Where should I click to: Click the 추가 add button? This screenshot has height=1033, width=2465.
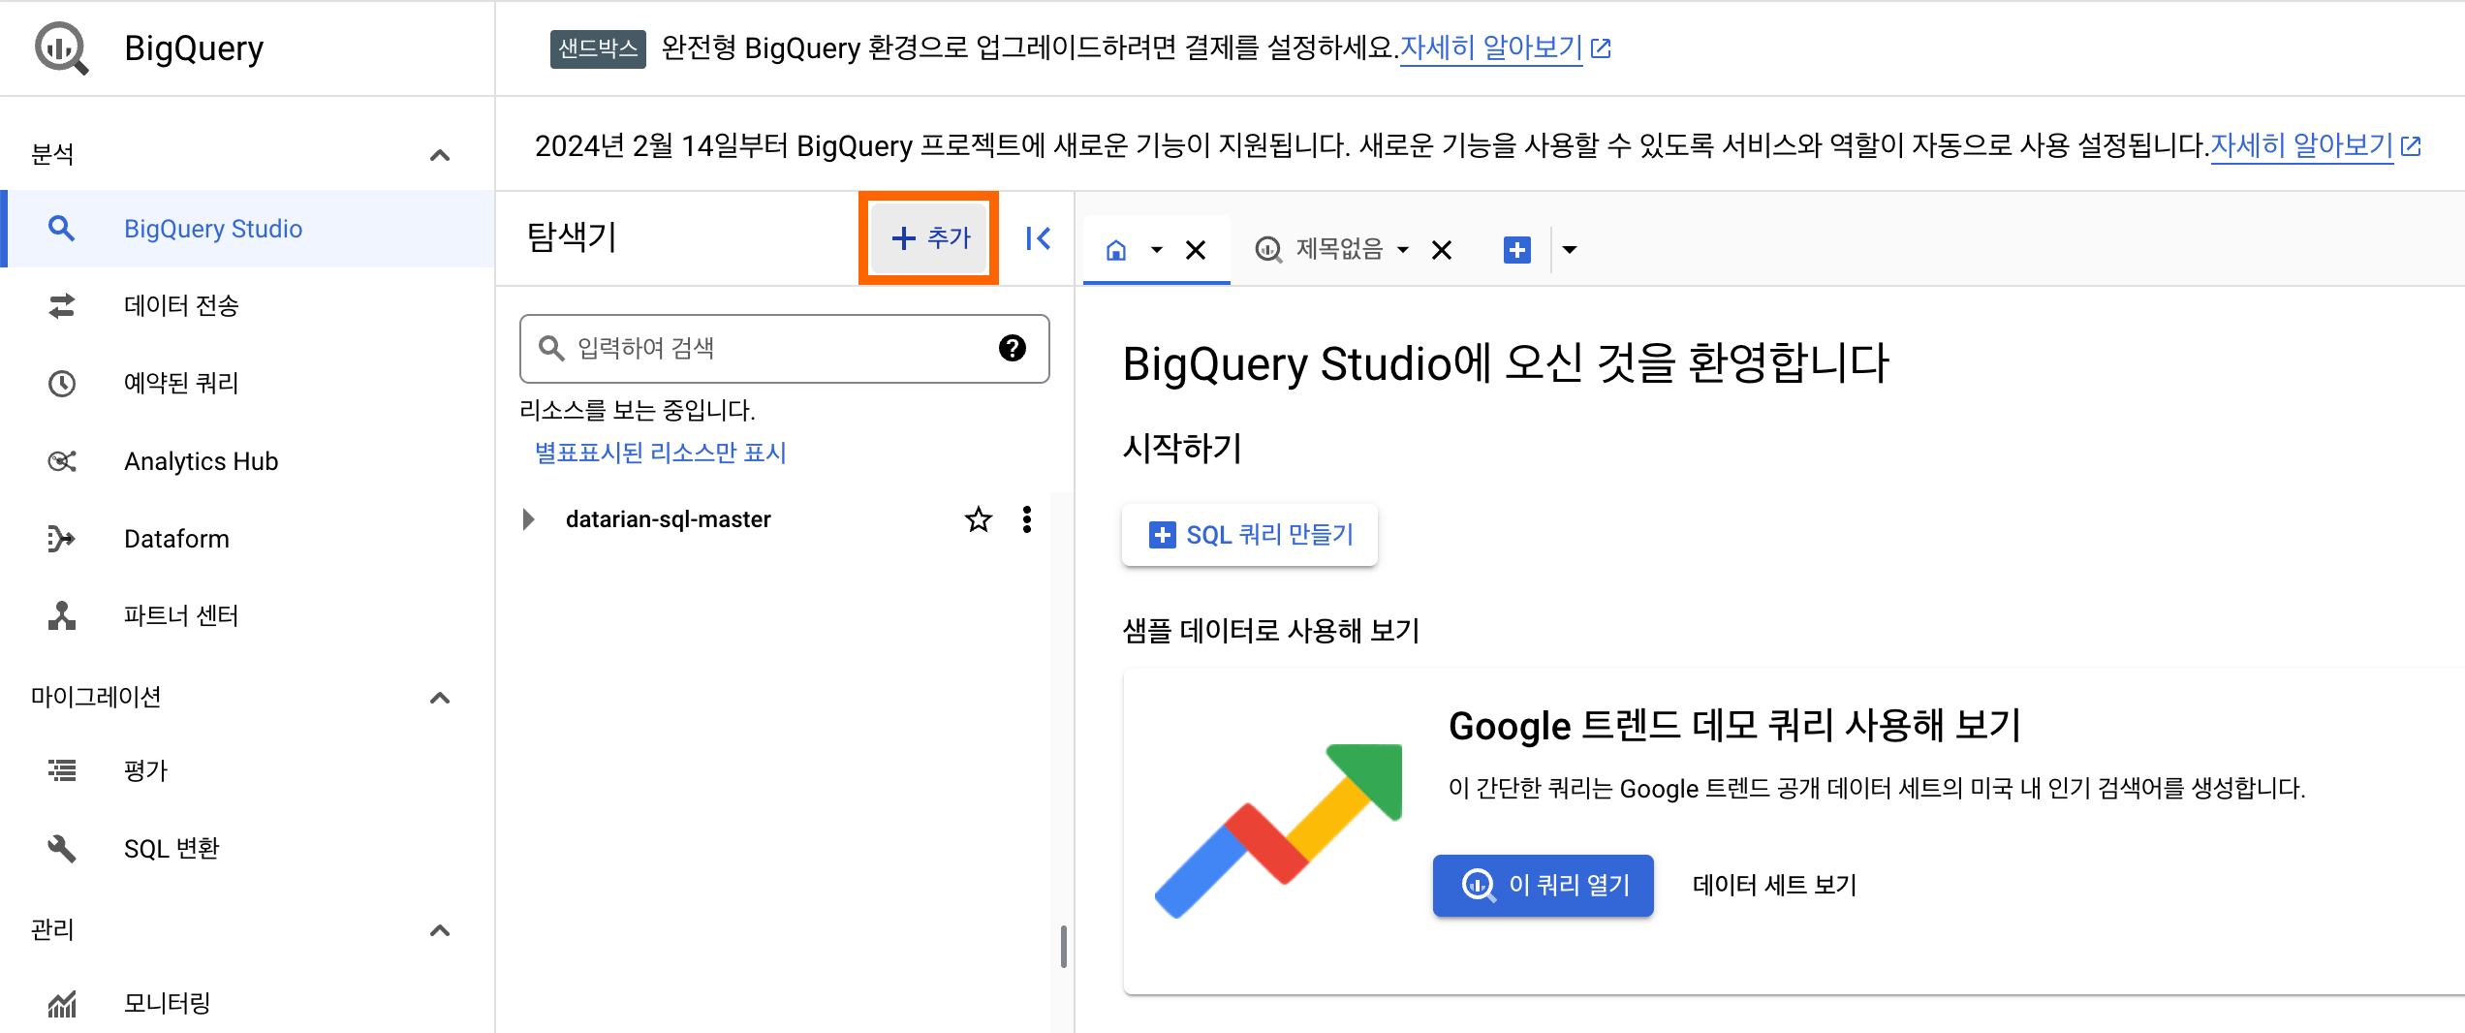pos(929,237)
